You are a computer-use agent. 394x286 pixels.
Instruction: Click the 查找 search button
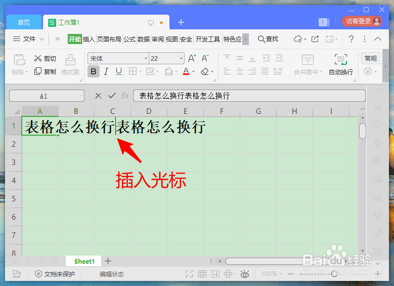pyautogui.click(x=268, y=39)
